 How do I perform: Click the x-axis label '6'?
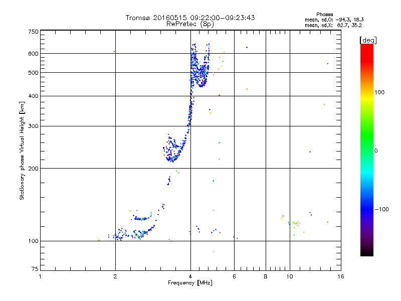(x=234, y=276)
